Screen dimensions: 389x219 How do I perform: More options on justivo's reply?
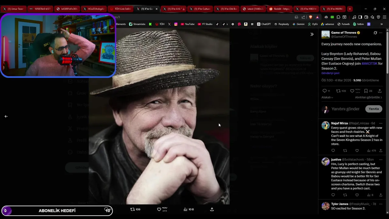(x=381, y=159)
